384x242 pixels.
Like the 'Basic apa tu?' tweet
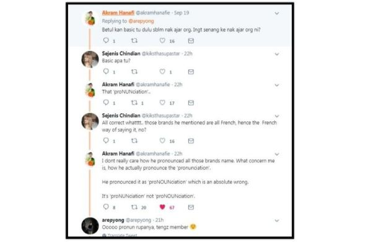[162, 71]
